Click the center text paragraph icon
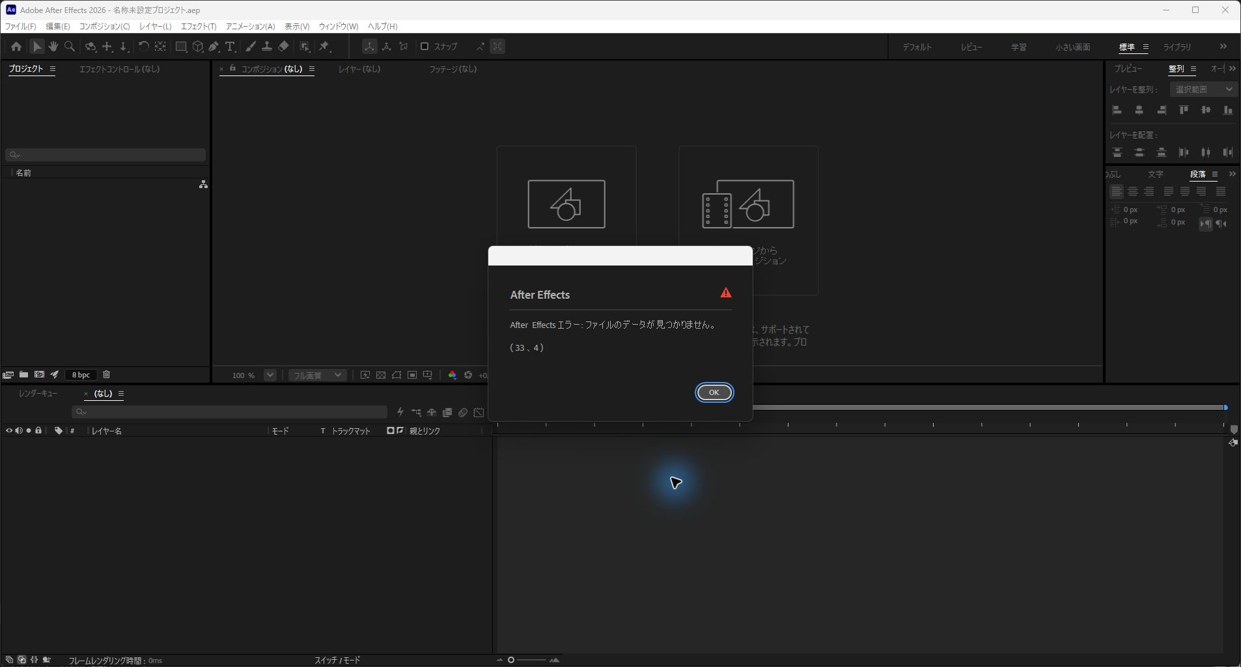The width and height of the screenshot is (1241, 667). tap(1133, 191)
